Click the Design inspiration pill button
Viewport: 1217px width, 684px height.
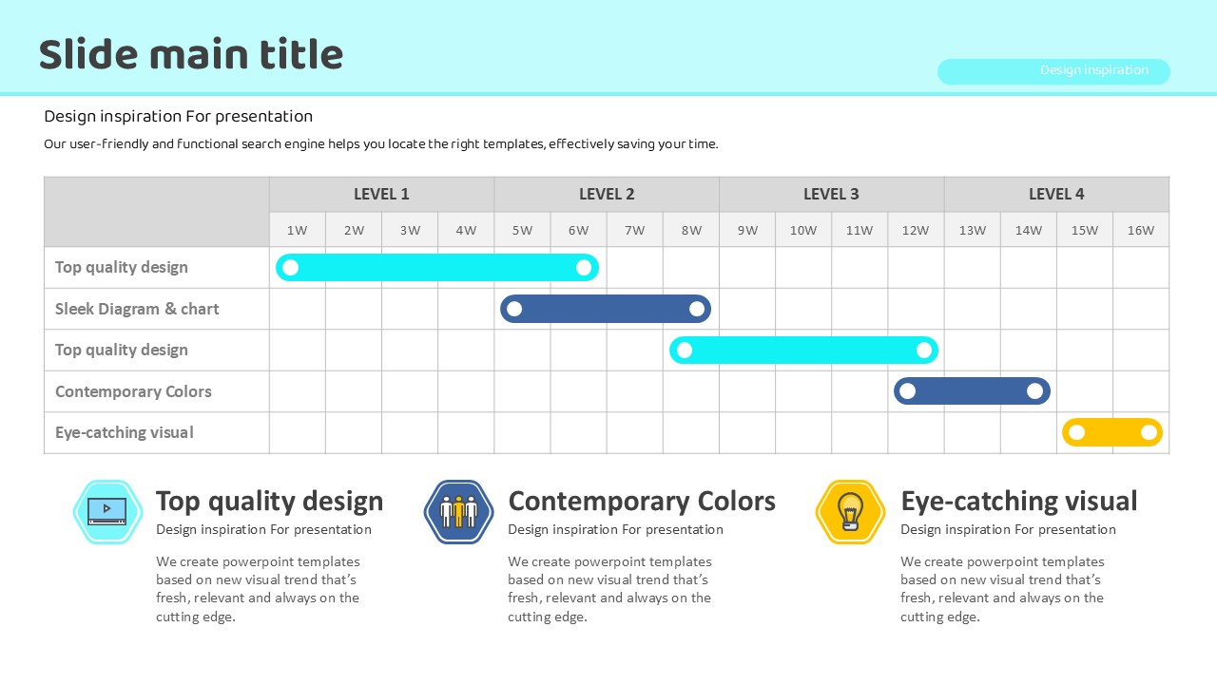point(1053,71)
